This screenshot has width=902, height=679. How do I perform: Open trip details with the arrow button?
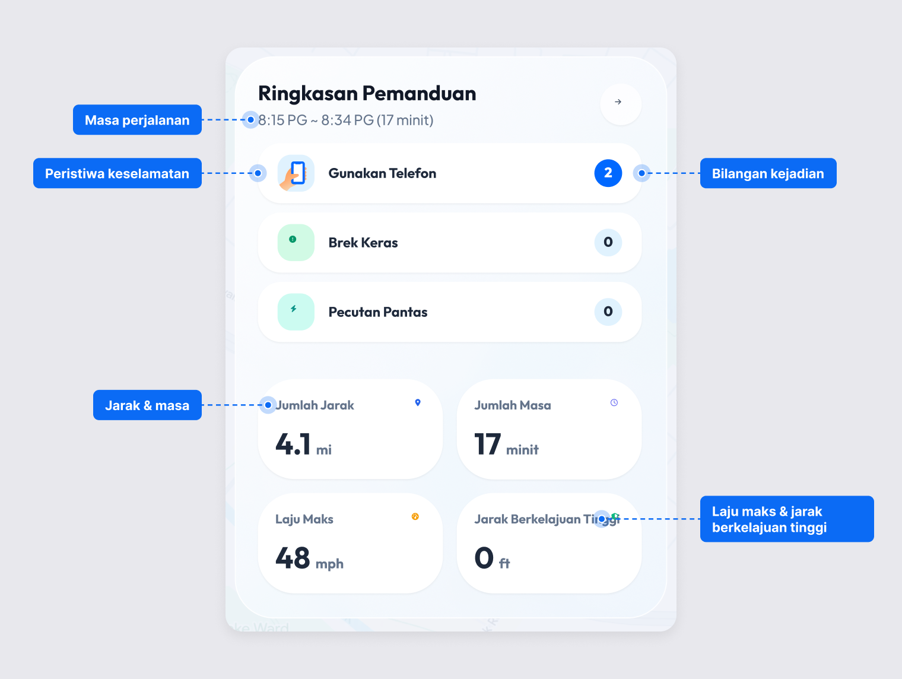[620, 104]
